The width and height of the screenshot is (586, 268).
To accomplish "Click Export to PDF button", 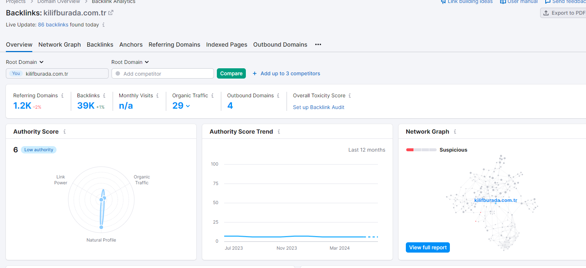I will pos(563,13).
